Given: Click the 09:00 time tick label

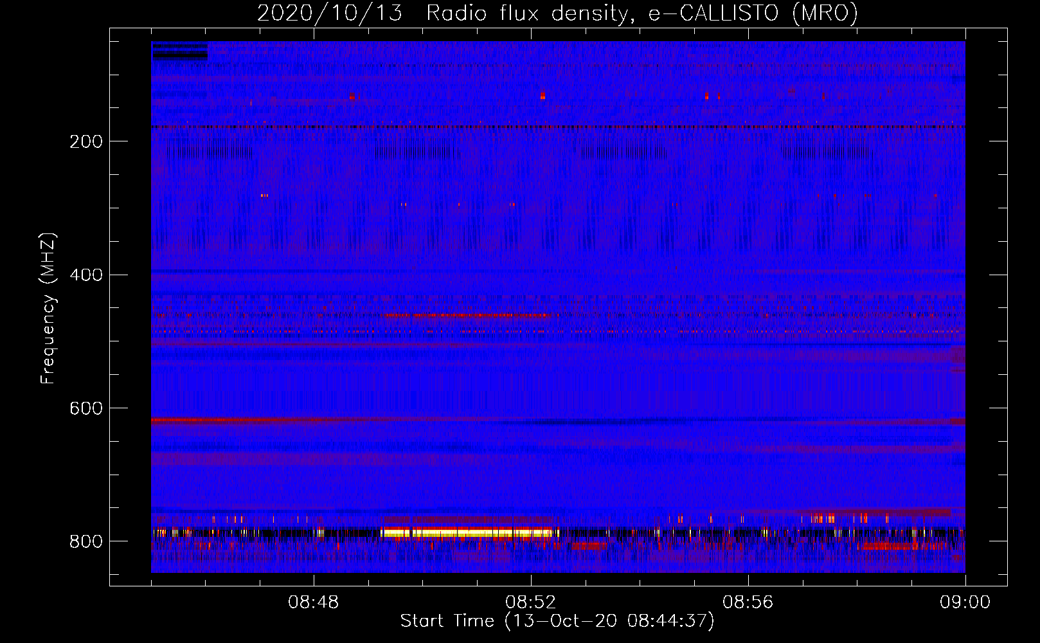Looking at the screenshot, I should pyautogui.click(x=965, y=602).
